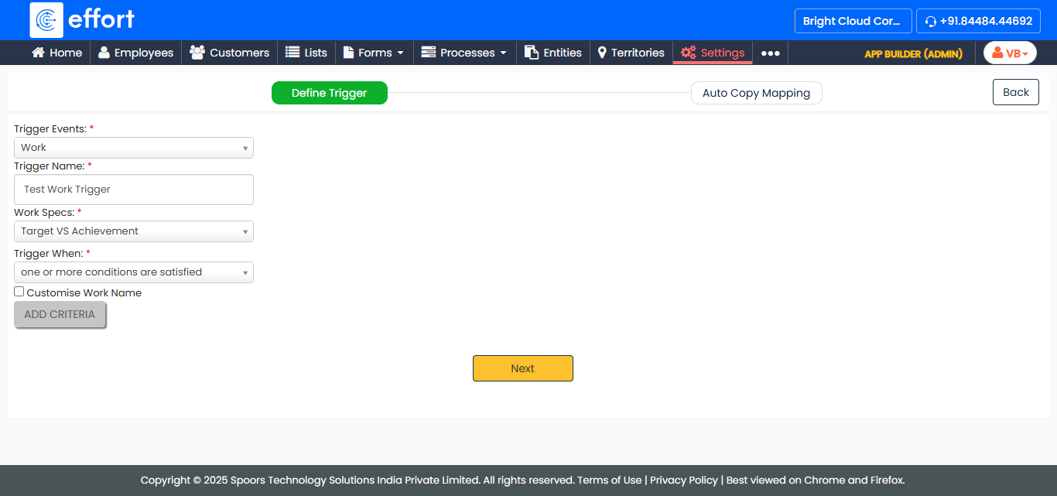Image resolution: width=1057 pixels, height=496 pixels.
Task: Open Lists page from navbar
Action: 306,53
